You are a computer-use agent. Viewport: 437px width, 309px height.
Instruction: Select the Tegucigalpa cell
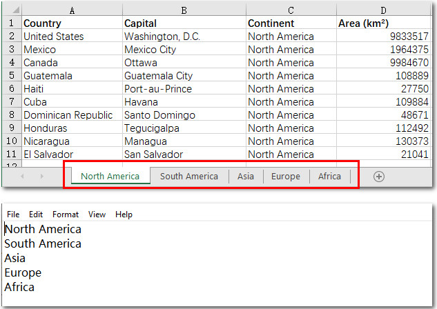click(x=184, y=128)
